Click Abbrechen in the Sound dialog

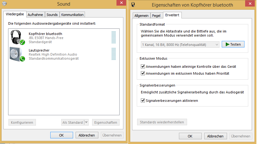click(x=87, y=135)
